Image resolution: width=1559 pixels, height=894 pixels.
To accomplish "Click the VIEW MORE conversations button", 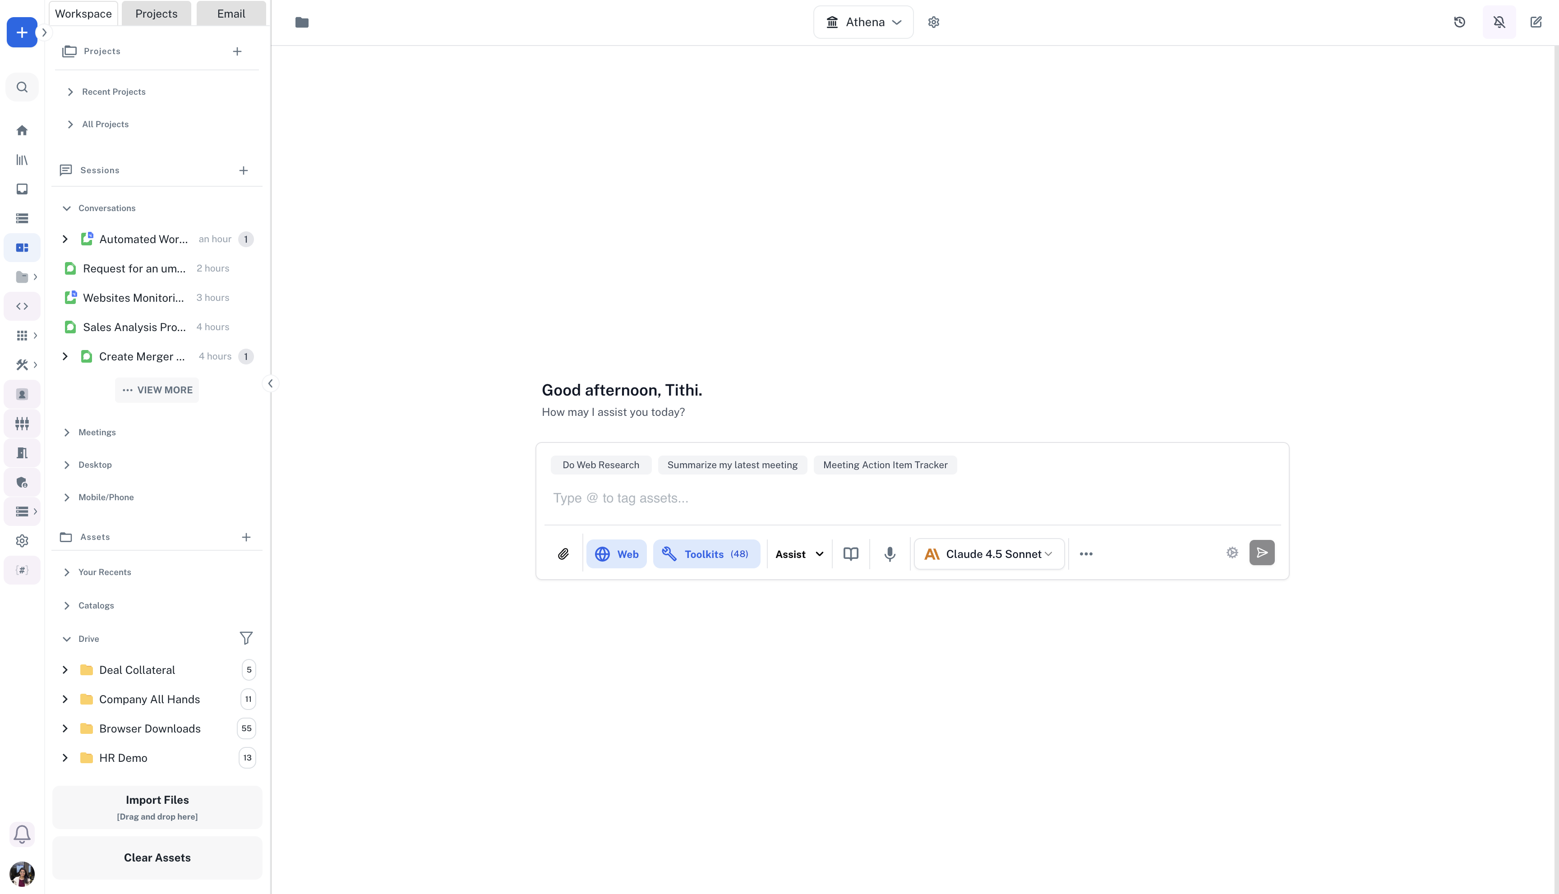I will [157, 390].
